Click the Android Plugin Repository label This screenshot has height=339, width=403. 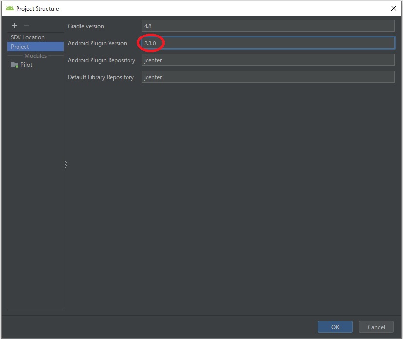pos(101,60)
